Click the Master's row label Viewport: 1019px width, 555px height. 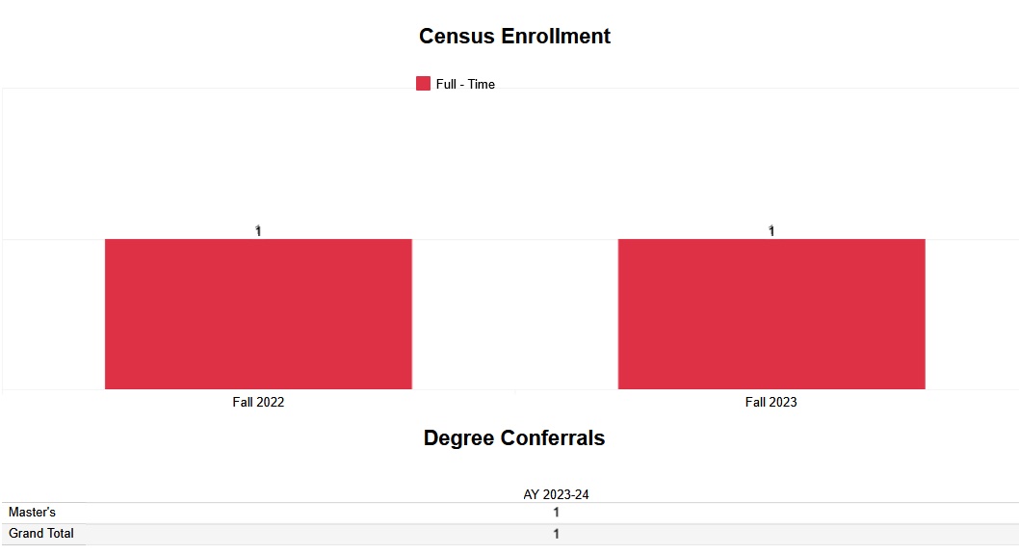[x=33, y=513]
